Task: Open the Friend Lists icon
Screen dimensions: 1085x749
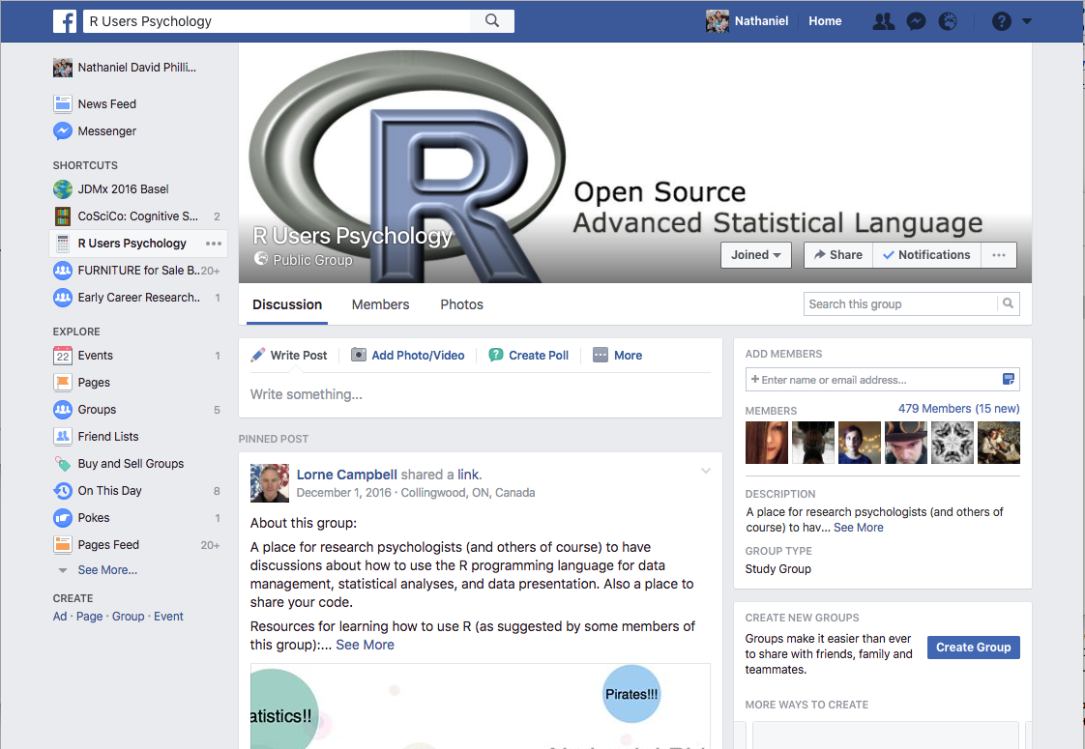Action: click(63, 437)
